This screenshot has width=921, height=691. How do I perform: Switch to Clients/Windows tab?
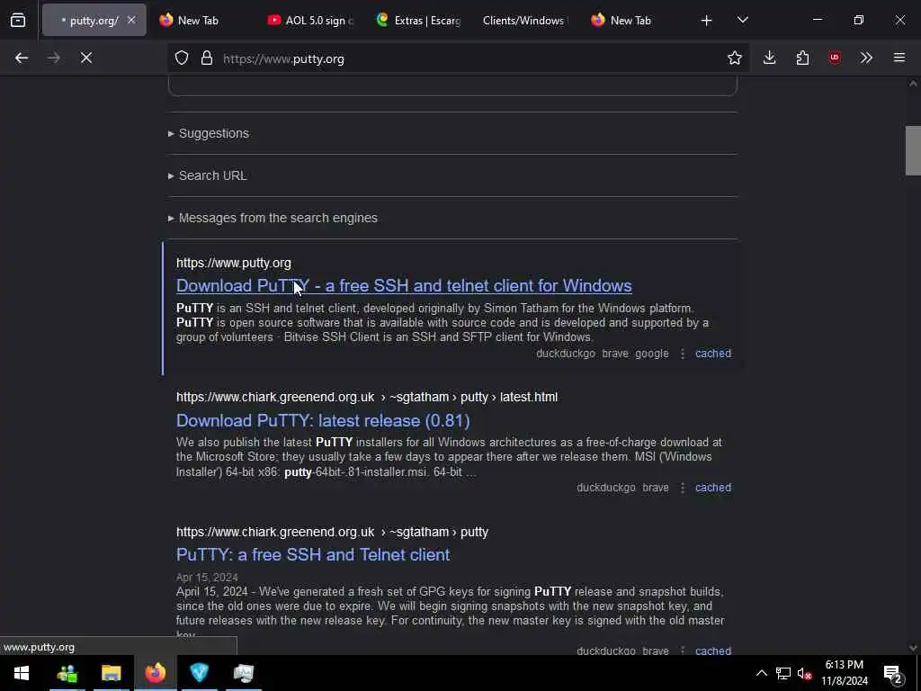(x=524, y=20)
